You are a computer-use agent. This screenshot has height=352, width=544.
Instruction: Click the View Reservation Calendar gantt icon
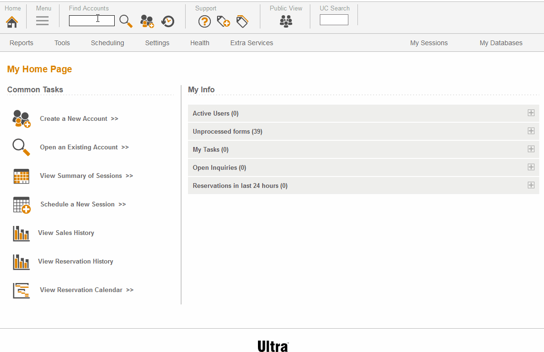click(x=21, y=291)
